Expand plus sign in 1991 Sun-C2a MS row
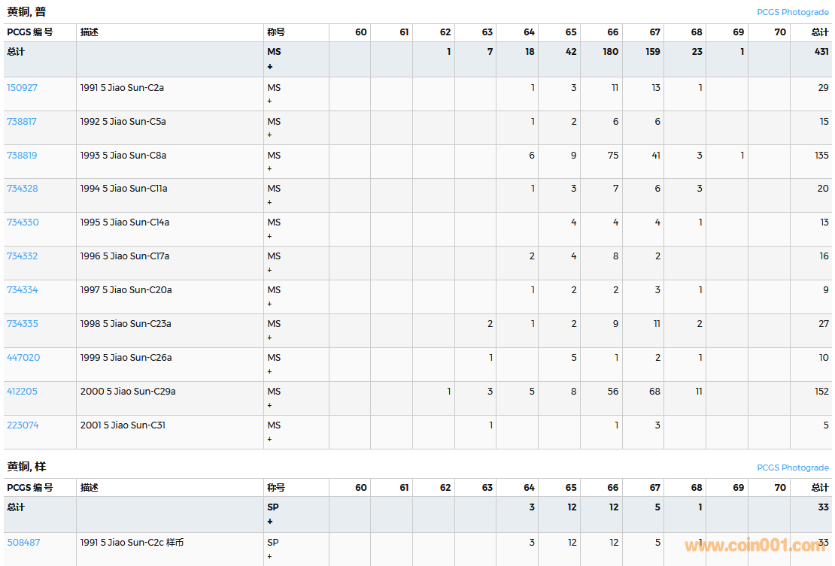The image size is (835, 566). tap(270, 101)
